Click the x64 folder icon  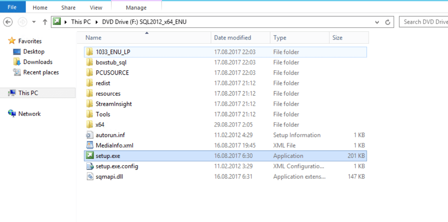90,125
